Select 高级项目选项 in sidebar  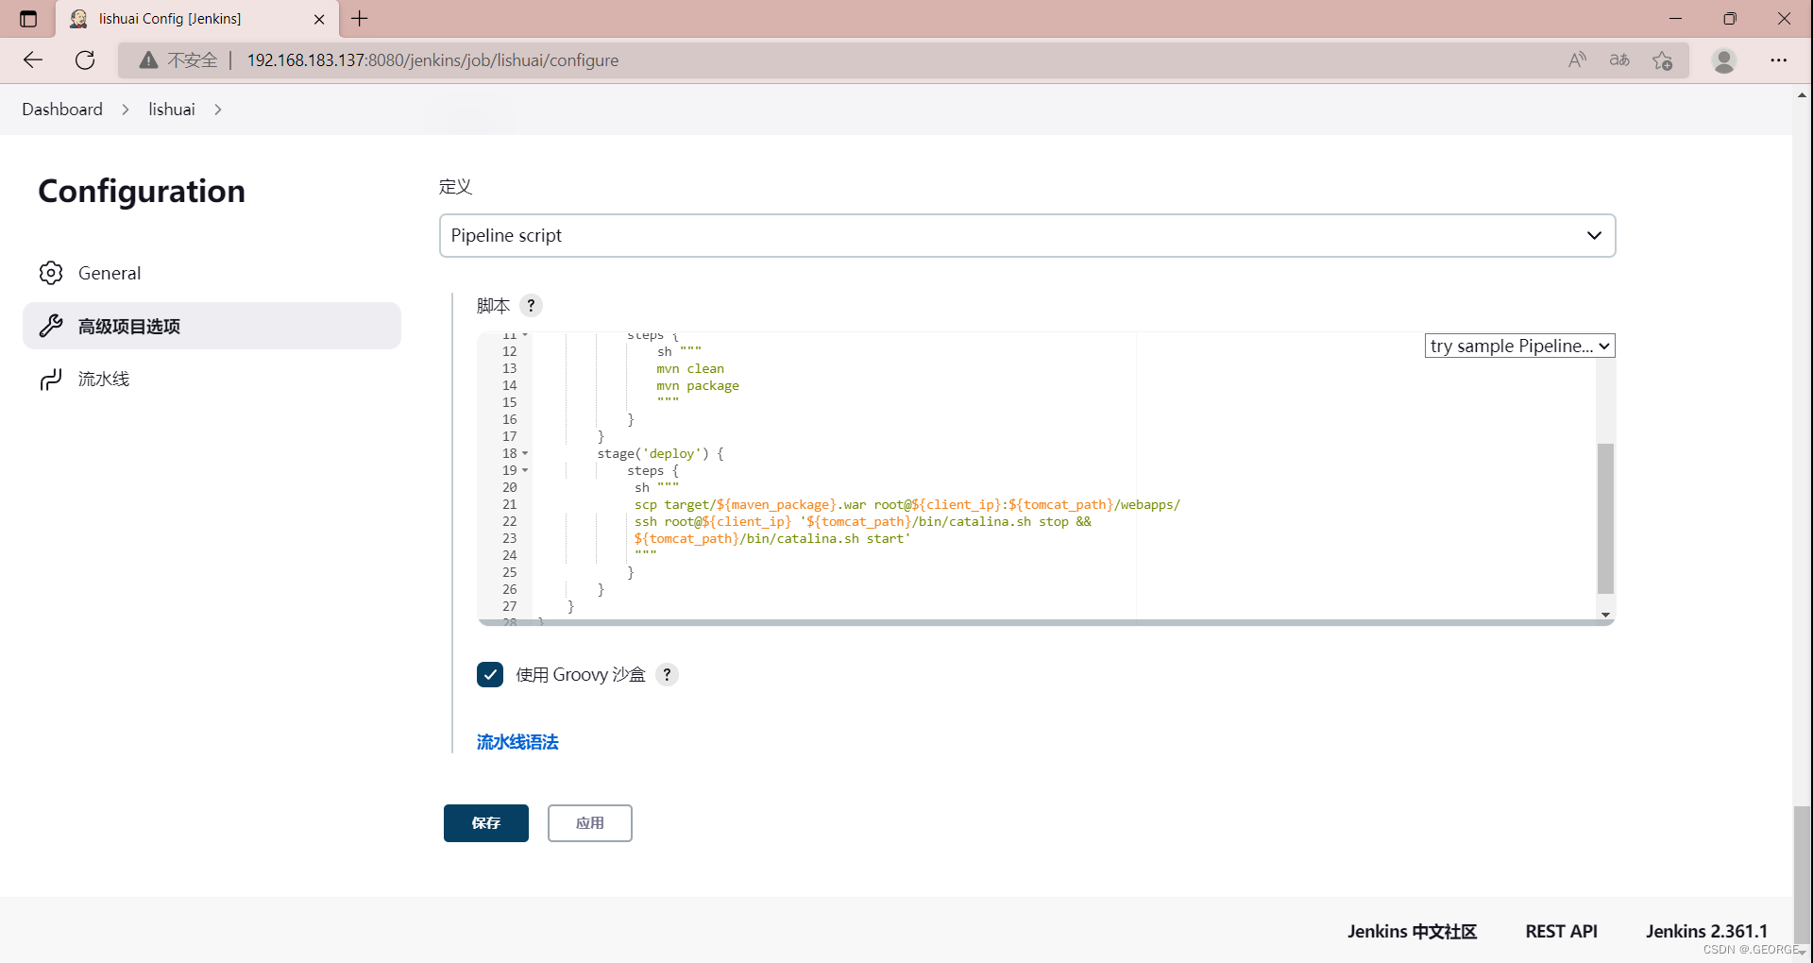coord(212,326)
